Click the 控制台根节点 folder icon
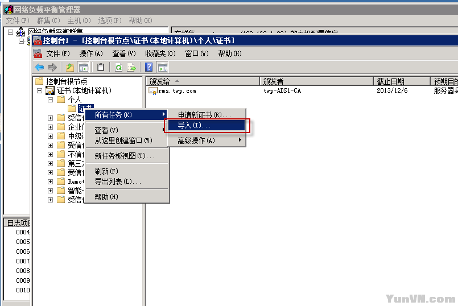The height and width of the screenshot is (306, 458). (x=39, y=81)
